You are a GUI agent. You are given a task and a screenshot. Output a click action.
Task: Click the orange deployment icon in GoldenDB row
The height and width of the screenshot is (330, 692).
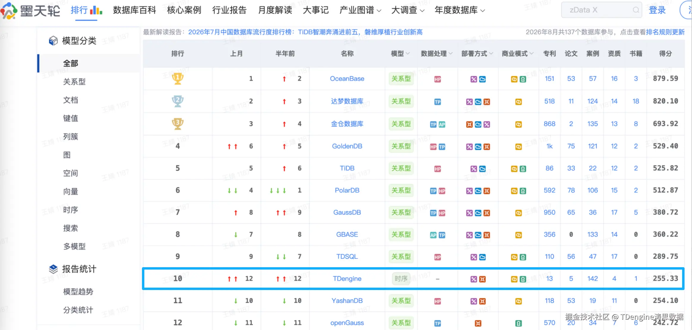click(487, 147)
